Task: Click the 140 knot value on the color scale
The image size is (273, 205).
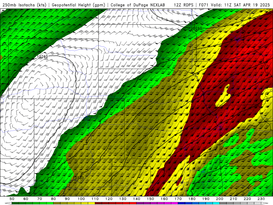Action: coord(136,199)
